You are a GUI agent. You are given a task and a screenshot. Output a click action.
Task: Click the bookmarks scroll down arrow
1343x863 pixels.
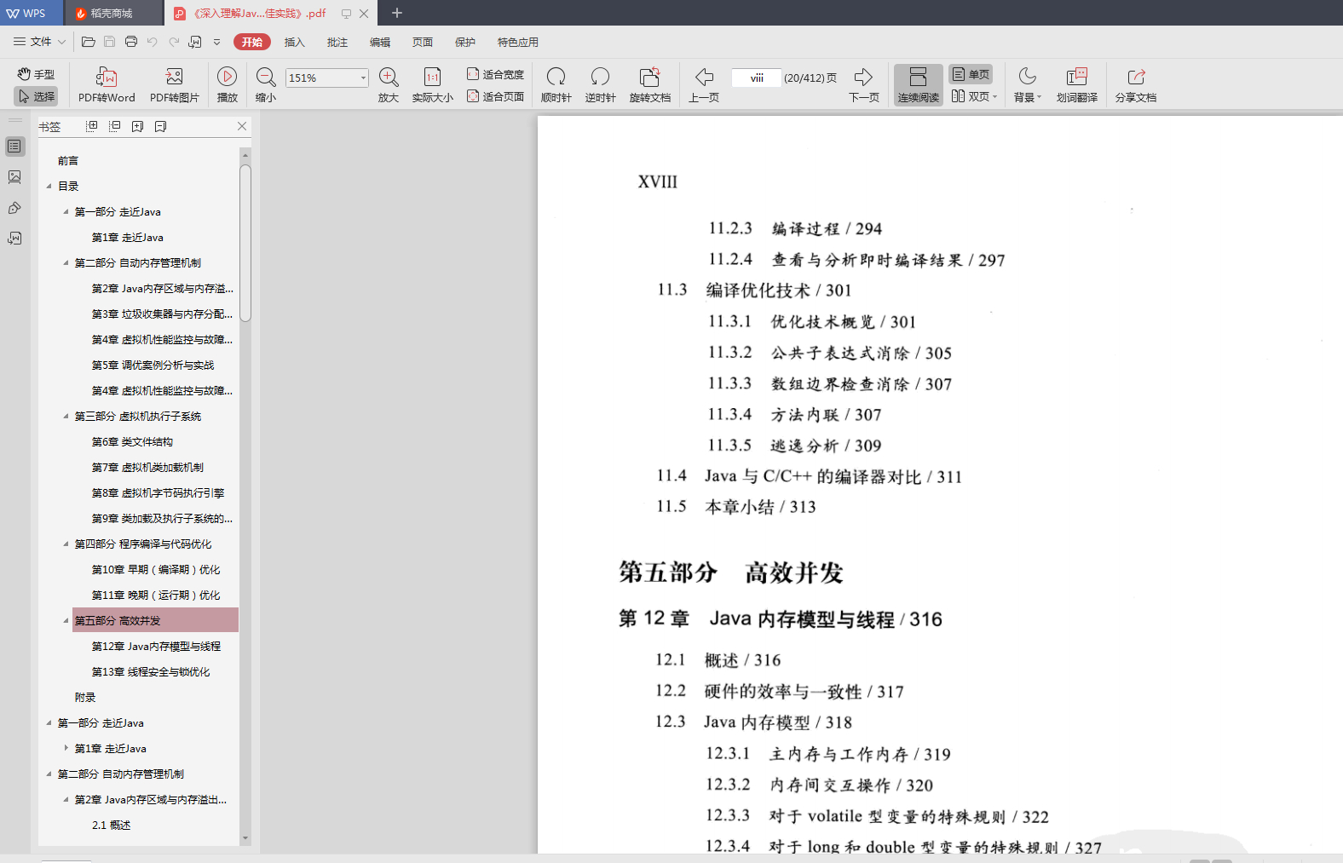coord(245,838)
